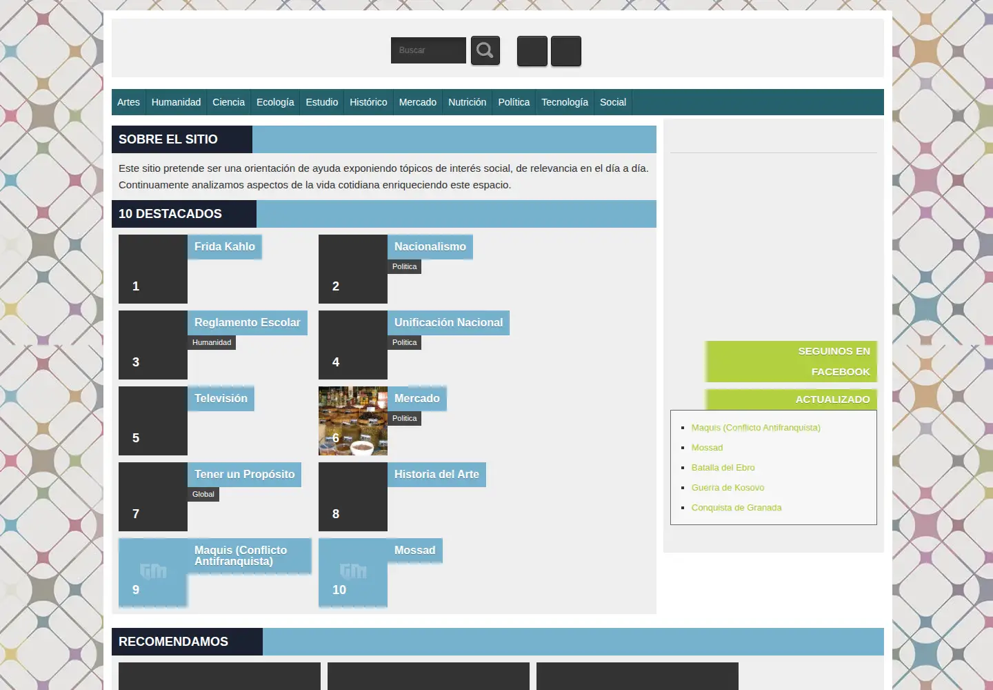Open the Ciencia menu item
The image size is (993, 690).
pos(228,102)
